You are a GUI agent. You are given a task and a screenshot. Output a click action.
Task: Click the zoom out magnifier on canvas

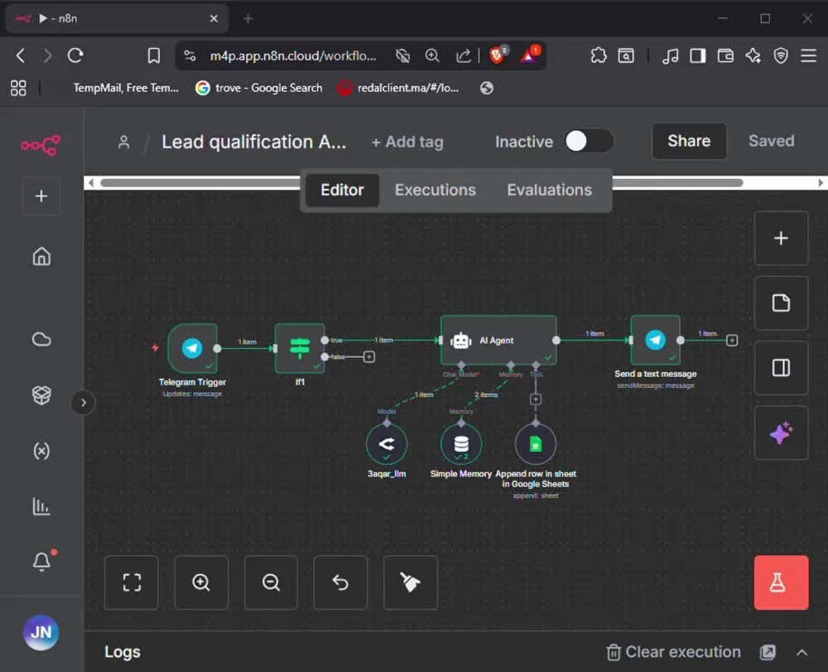[271, 583]
